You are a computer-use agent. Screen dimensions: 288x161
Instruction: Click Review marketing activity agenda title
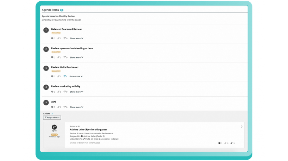(x=66, y=86)
